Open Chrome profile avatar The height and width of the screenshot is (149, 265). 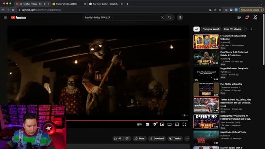point(236,10)
